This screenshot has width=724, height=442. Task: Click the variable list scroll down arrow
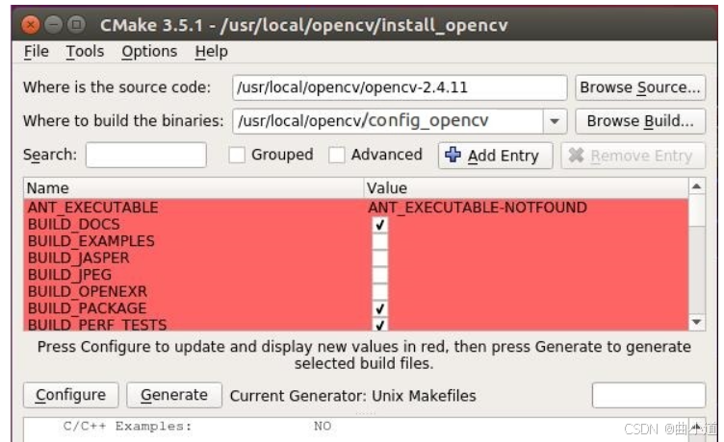(697, 322)
